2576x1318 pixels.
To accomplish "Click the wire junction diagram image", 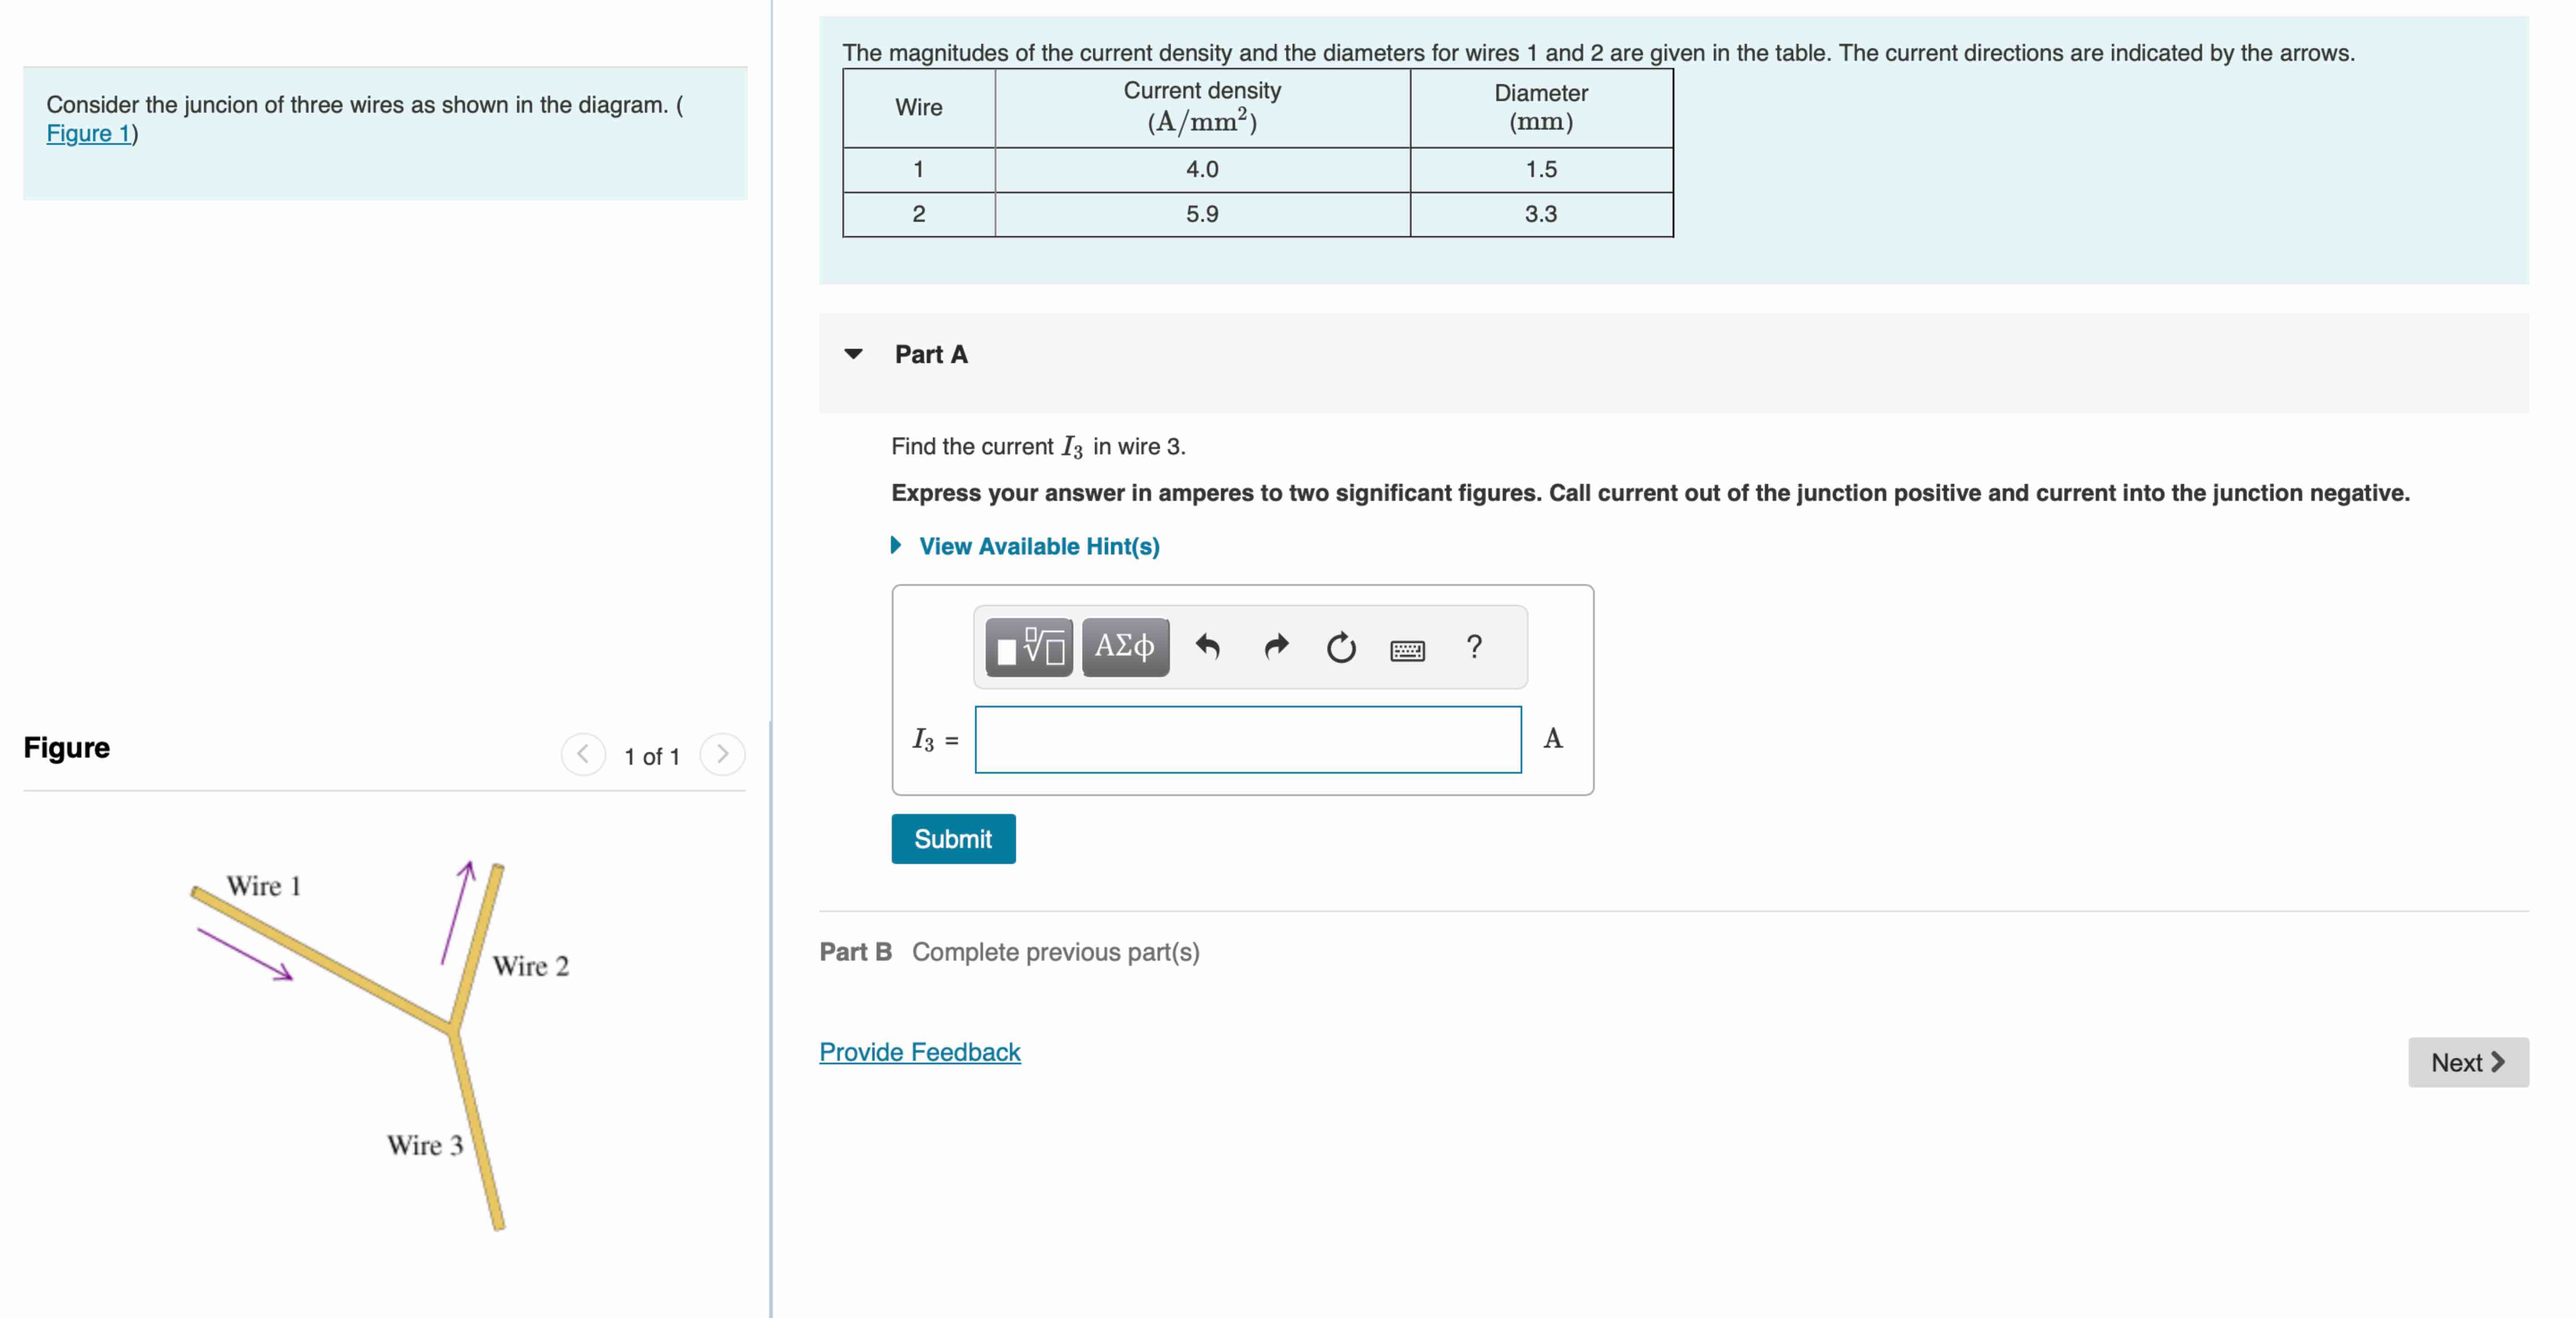I will 400,1040.
